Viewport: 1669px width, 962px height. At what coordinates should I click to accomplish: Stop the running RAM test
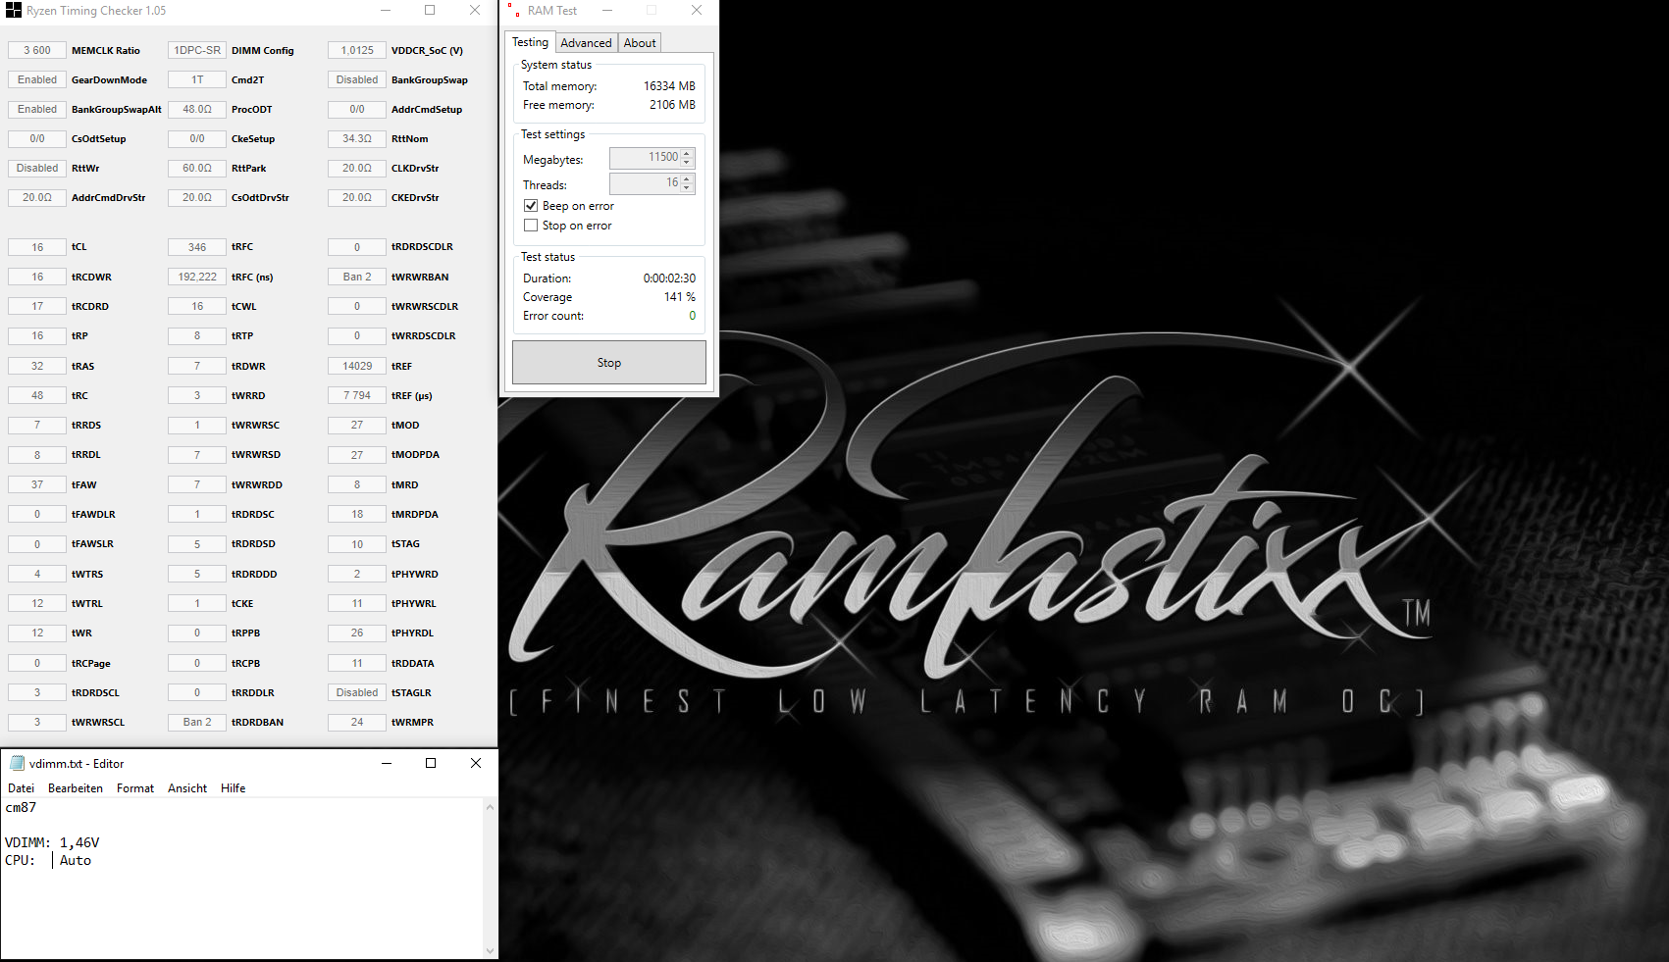click(x=609, y=363)
